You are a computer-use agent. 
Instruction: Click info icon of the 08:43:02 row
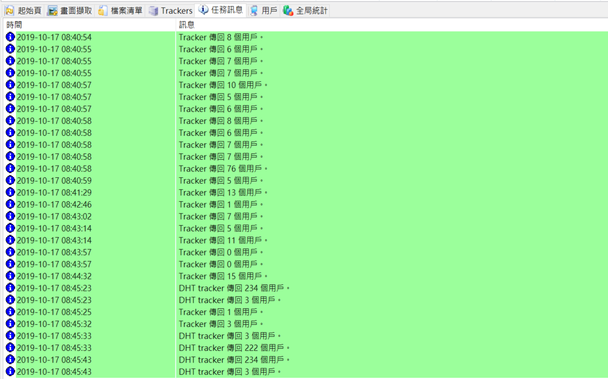(x=10, y=216)
